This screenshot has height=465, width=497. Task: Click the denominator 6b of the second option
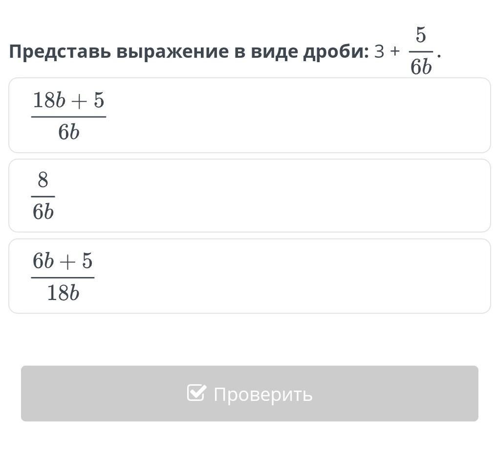click(43, 212)
